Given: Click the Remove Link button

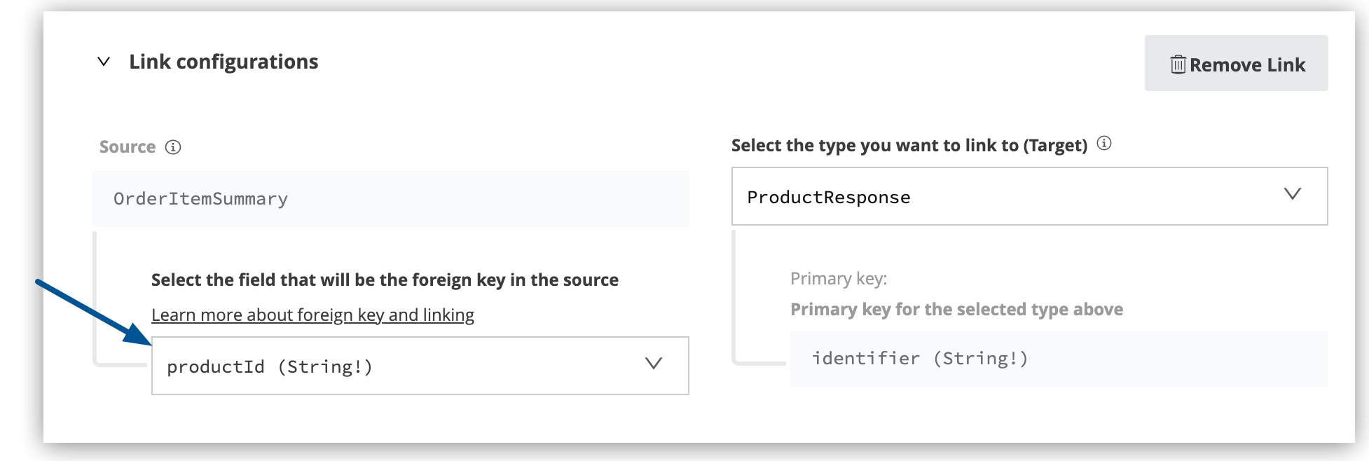Looking at the screenshot, I should click(1235, 64).
